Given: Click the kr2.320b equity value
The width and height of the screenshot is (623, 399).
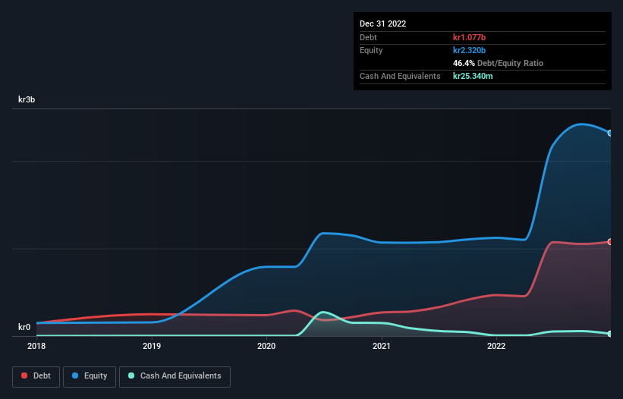Looking at the screenshot, I should 469,50.
